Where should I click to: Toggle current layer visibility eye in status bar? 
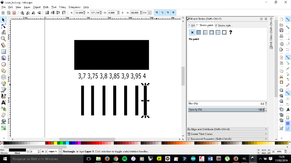pyautogui.click(x=43, y=151)
